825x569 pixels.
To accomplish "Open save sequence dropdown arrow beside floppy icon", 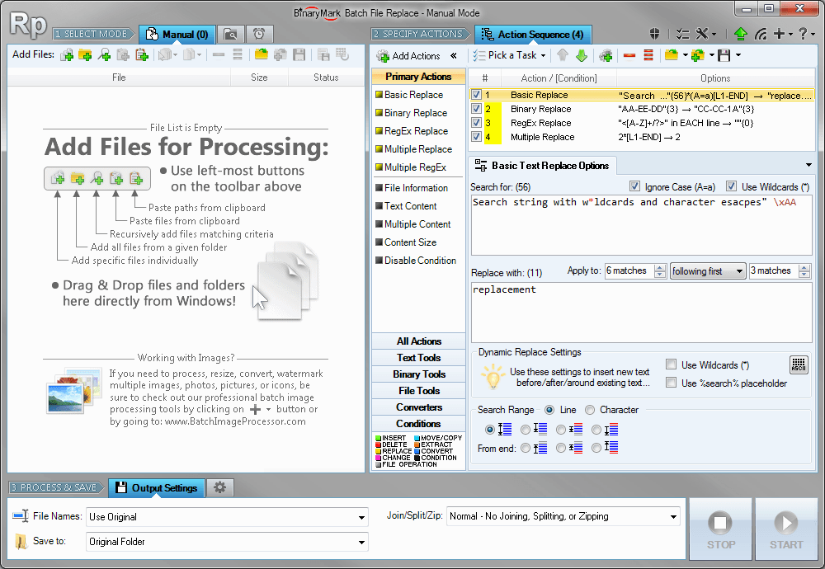I will pyautogui.click(x=738, y=55).
